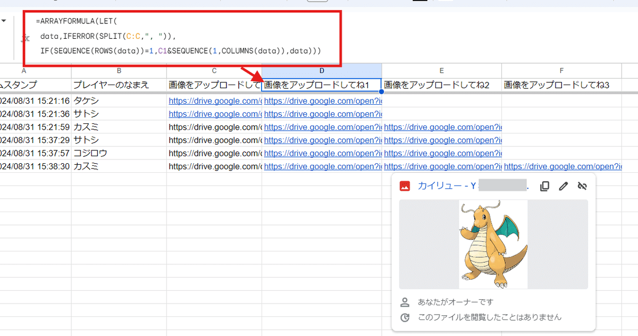Select column C url cell in コジロウ row

pos(214,153)
